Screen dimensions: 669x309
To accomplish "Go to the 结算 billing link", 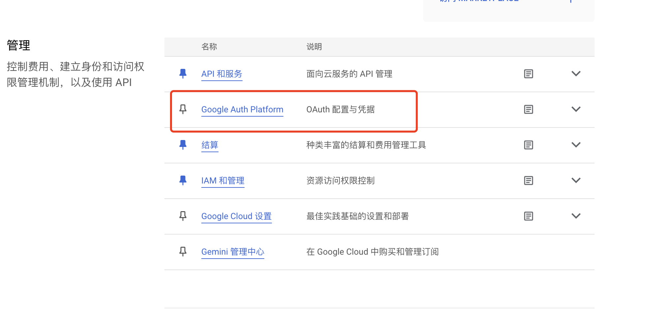I will (x=210, y=145).
